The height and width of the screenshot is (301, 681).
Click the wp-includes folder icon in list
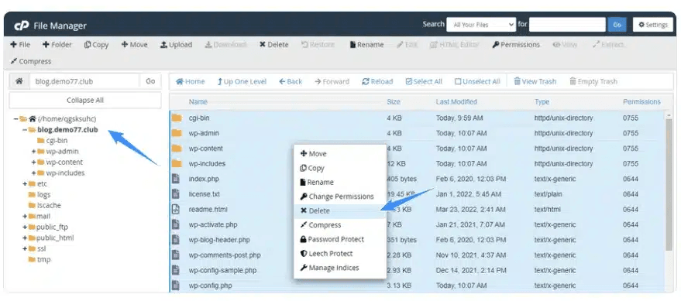pyautogui.click(x=177, y=163)
